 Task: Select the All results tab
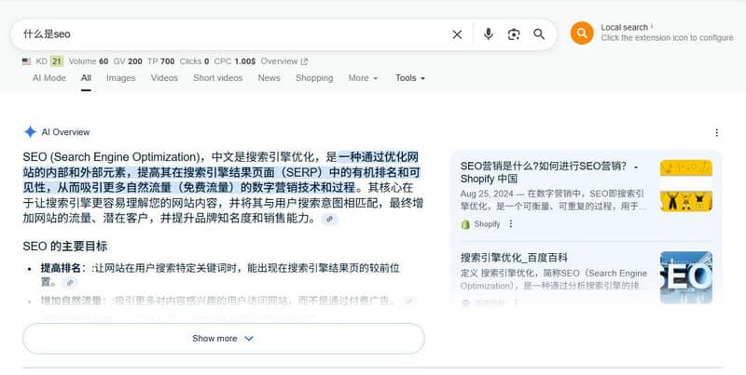[86, 78]
